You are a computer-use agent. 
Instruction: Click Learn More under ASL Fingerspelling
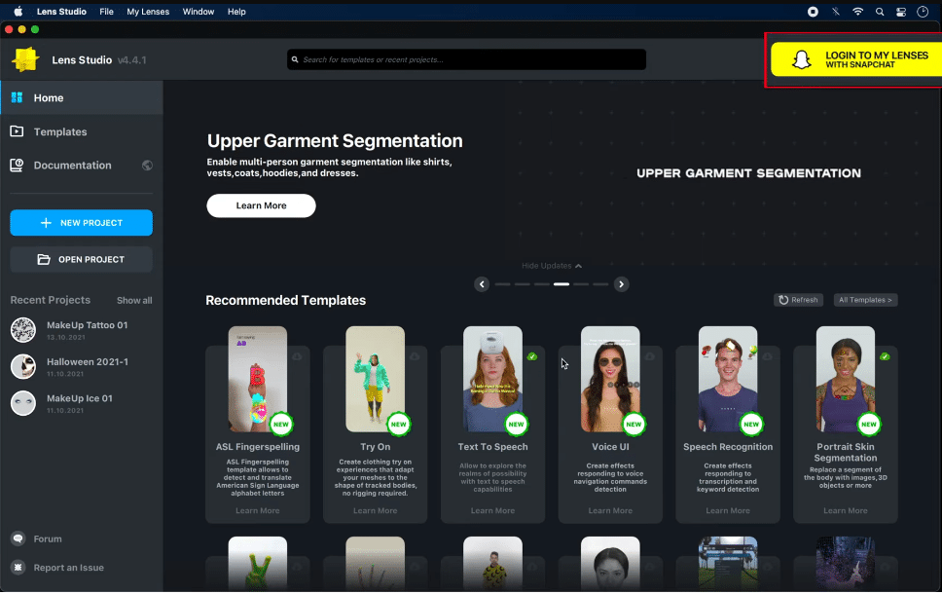tap(258, 510)
